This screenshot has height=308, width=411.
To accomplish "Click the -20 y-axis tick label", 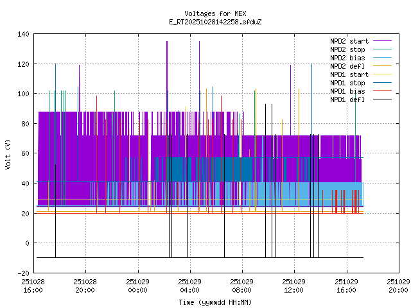I will (22, 273).
